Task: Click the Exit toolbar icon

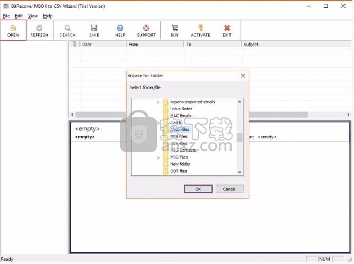Action: 227,28
